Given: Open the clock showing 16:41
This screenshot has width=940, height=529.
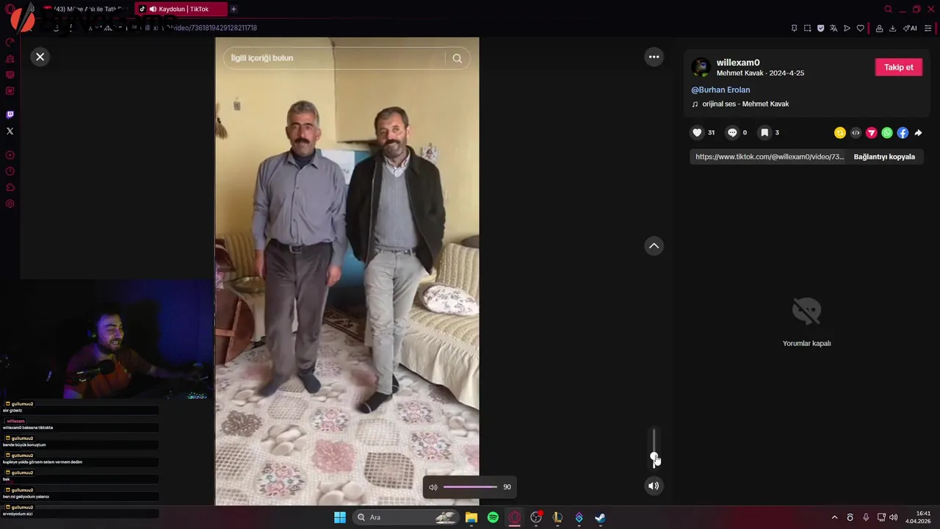Looking at the screenshot, I should click(919, 517).
